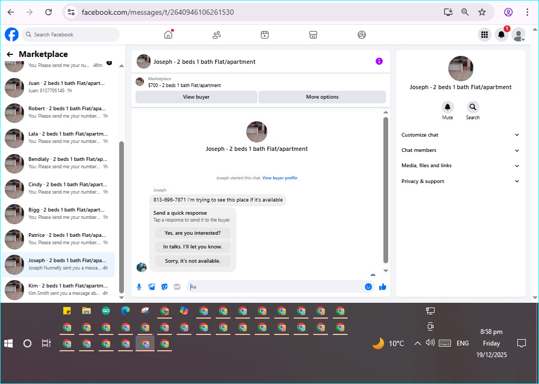539x384 pixels.
Task: Click the Facebook logo
Action: 12,35
